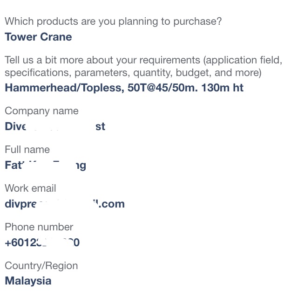
Task: Click the company name value starting with Dive
Action: pos(55,126)
